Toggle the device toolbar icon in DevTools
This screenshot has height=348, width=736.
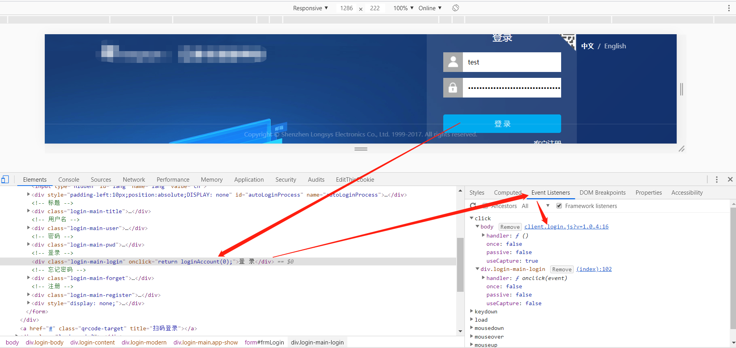point(5,180)
